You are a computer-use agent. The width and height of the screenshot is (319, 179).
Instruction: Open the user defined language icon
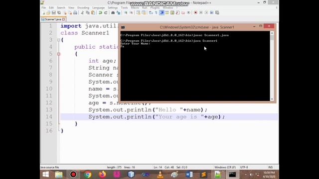pos(167,13)
